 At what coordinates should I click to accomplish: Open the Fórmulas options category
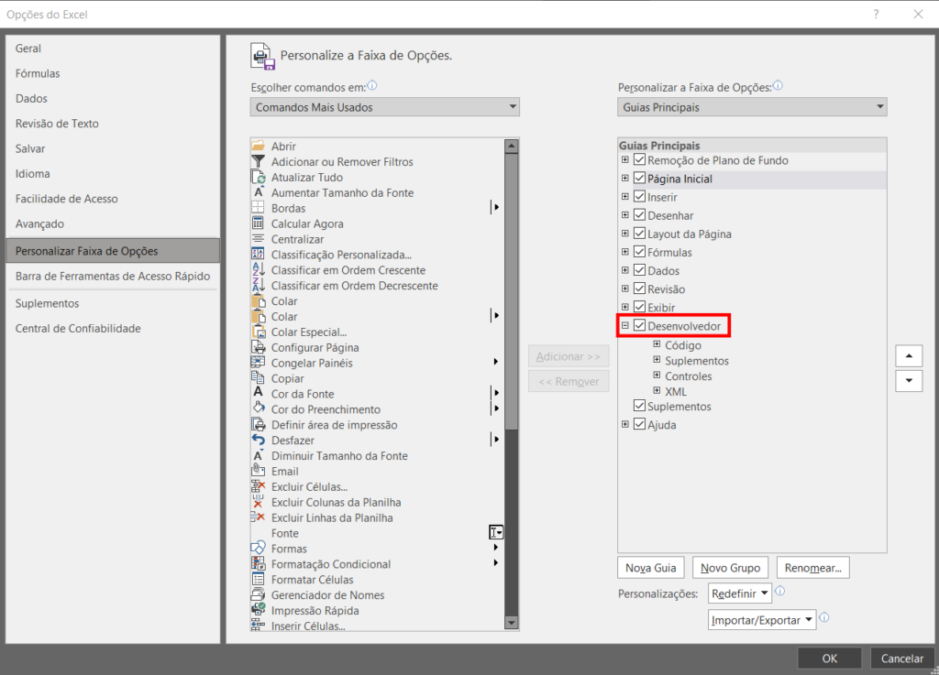38,73
